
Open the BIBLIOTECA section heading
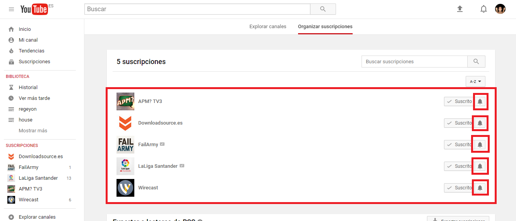click(17, 76)
